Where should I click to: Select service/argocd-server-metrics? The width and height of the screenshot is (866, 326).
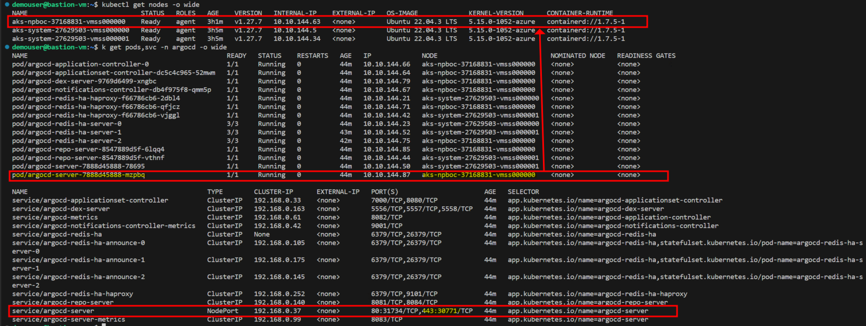[x=69, y=320]
